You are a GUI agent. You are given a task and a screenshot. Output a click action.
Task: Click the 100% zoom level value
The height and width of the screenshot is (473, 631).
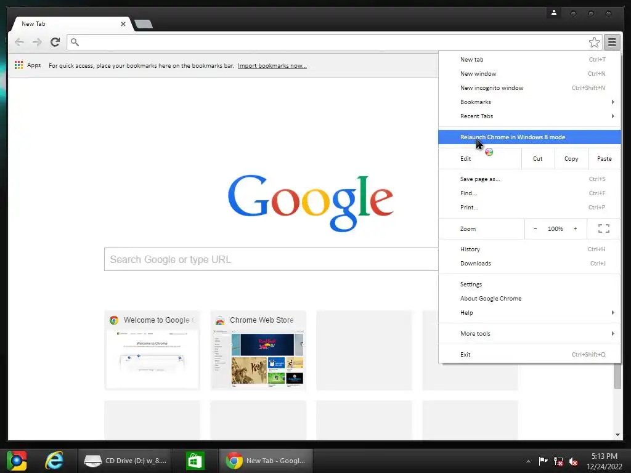[x=555, y=228]
